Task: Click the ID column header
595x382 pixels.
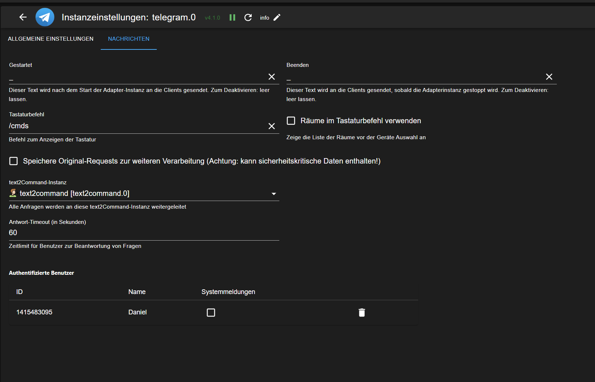Action: [19, 292]
